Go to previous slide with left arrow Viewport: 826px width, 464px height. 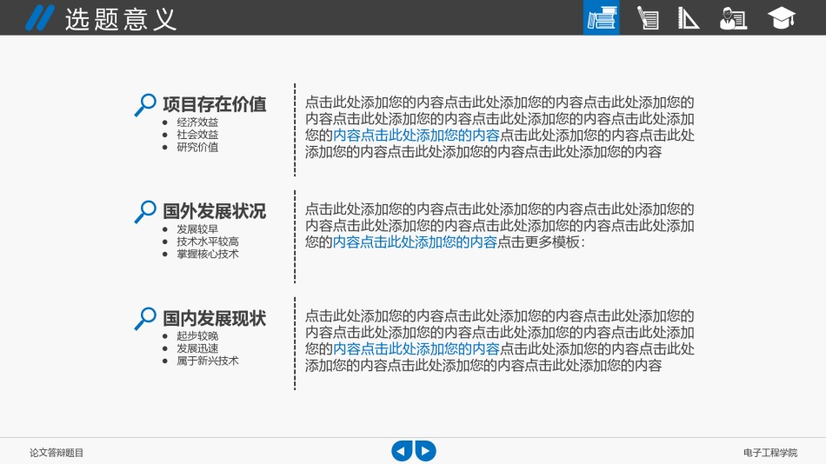402,451
